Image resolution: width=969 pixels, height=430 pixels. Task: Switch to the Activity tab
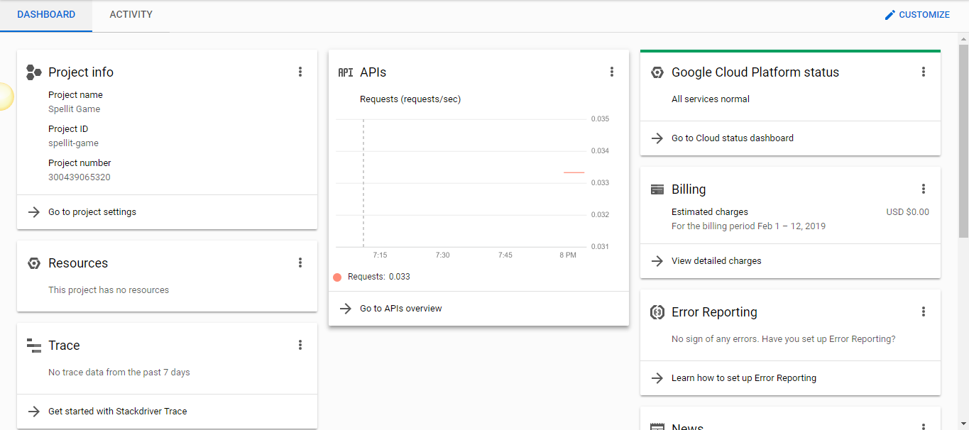(x=131, y=14)
